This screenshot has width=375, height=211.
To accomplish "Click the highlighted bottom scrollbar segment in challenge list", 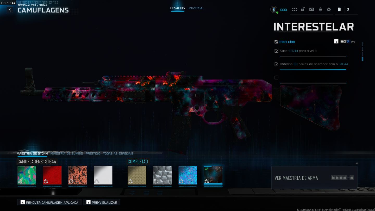I will pos(362,59).
